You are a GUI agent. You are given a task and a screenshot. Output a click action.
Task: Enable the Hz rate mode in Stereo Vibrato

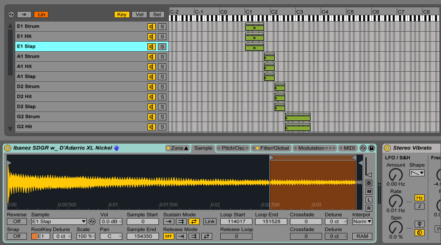click(419, 198)
